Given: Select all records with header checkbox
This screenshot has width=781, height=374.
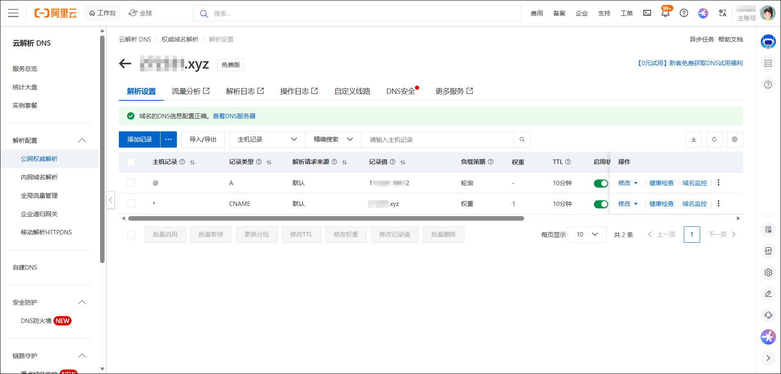Looking at the screenshot, I should (131, 162).
